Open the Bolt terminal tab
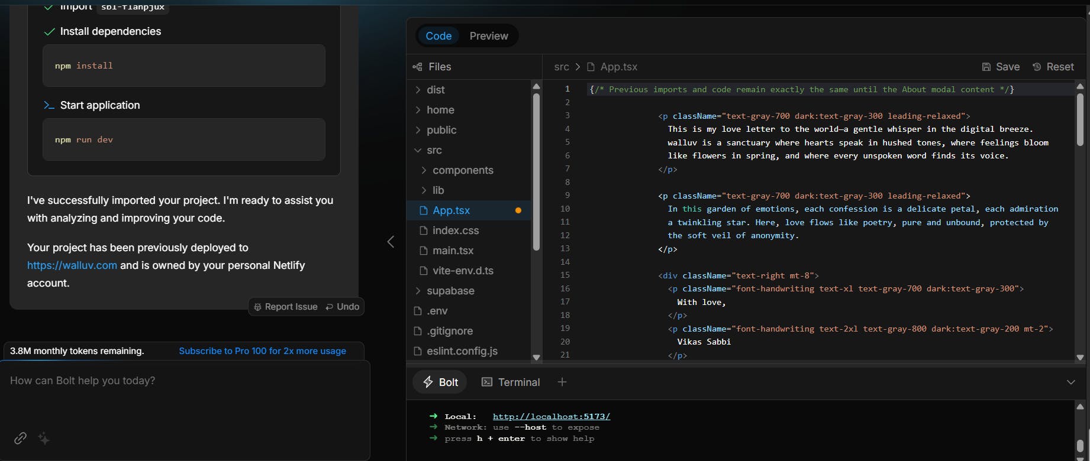 (440, 382)
